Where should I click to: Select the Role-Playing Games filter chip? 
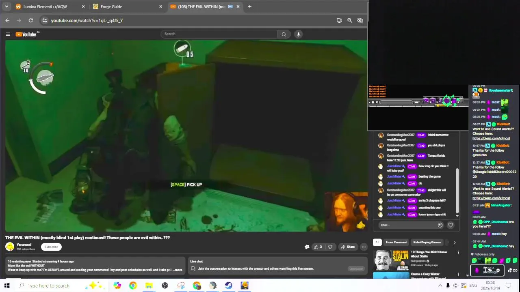[x=427, y=243]
